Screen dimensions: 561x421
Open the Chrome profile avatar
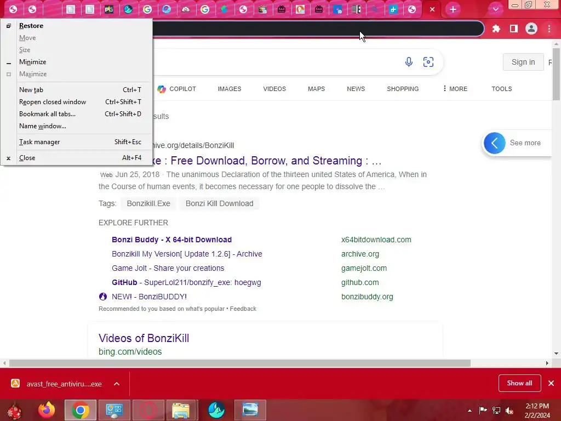click(x=531, y=29)
